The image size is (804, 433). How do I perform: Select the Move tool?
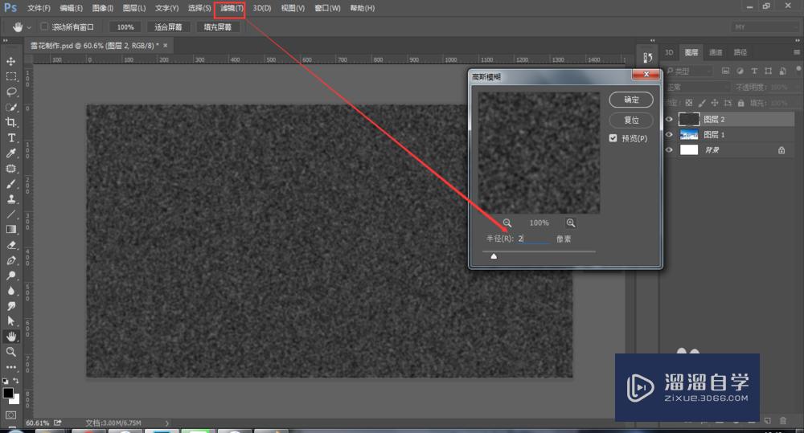(x=11, y=61)
